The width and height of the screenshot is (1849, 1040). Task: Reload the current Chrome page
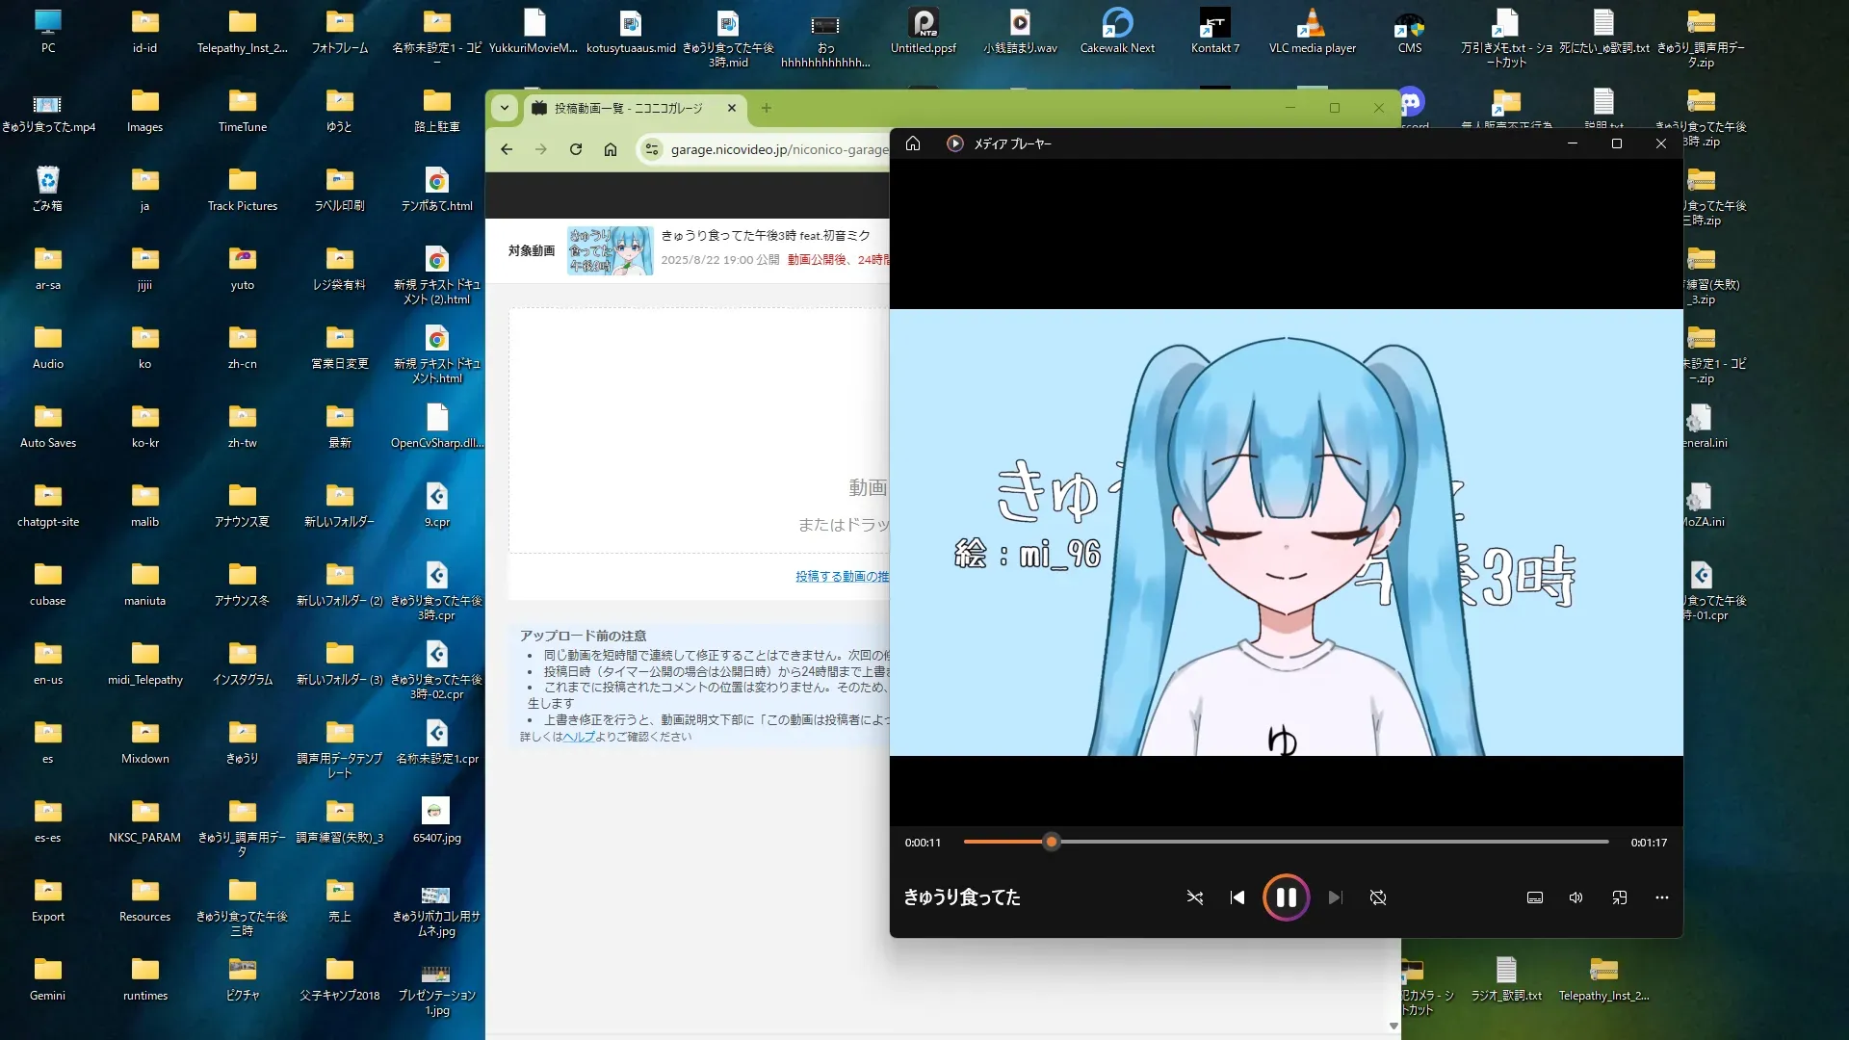(x=576, y=149)
